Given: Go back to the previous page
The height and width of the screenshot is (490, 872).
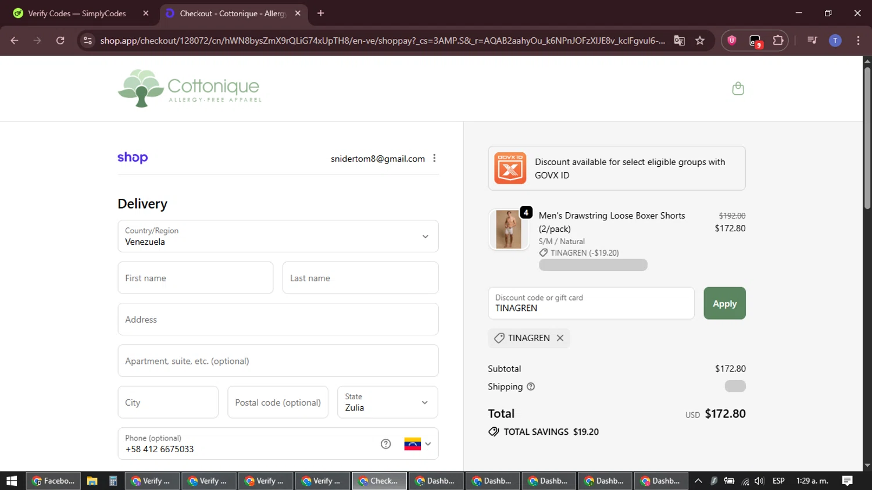Looking at the screenshot, I should 15,41.
